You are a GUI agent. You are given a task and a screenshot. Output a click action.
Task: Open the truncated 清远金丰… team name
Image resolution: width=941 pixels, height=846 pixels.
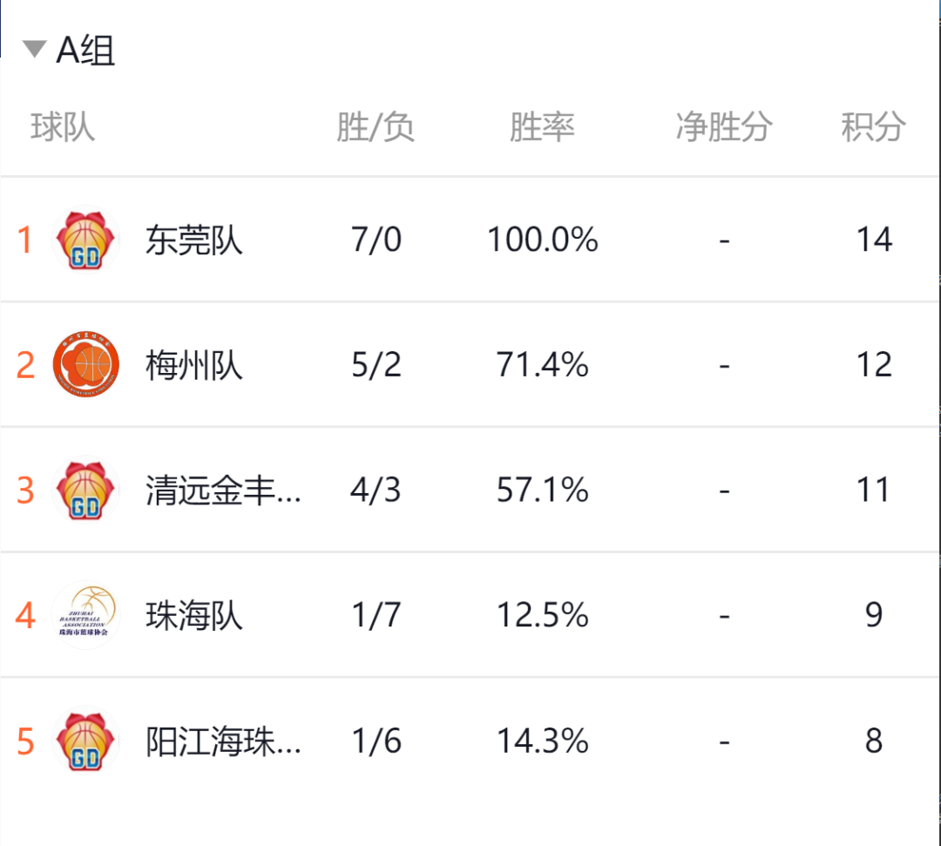click(x=223, y=491)
